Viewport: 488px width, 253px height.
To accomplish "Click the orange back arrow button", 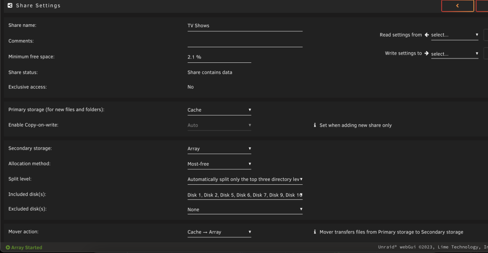I will click(458, 5).
